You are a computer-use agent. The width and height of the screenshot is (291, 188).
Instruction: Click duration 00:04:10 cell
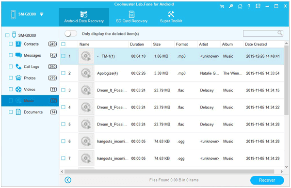[x=138, y=56]
